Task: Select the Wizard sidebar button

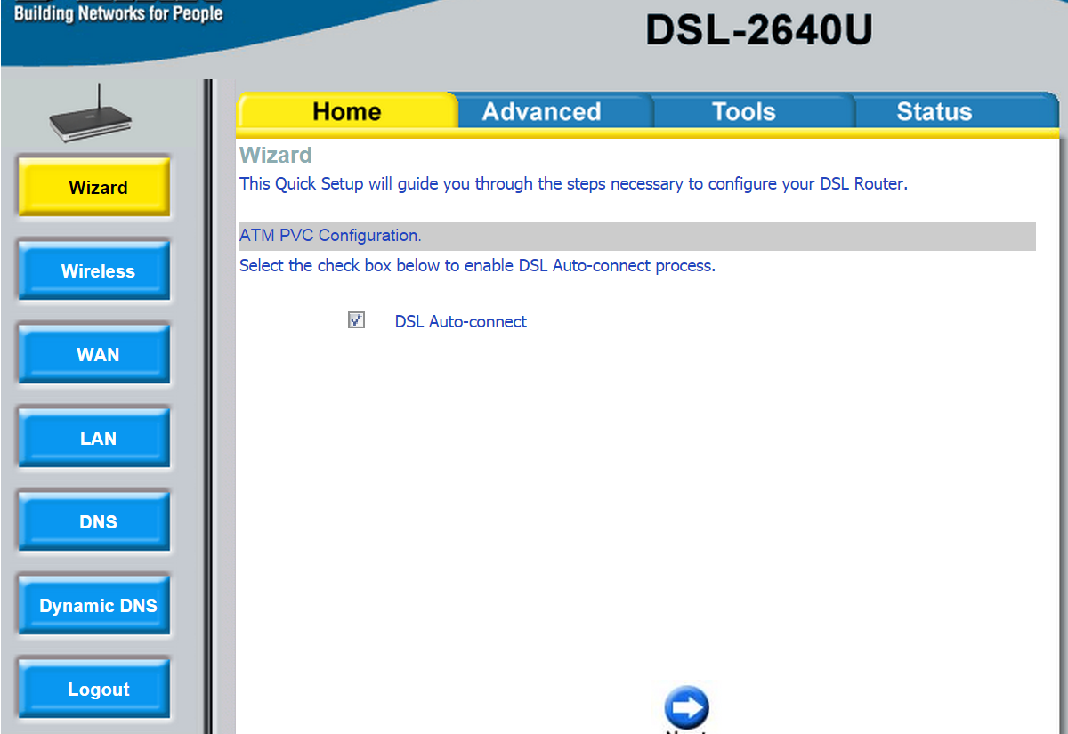Action: pyautogui.click(x=94, y=187)
